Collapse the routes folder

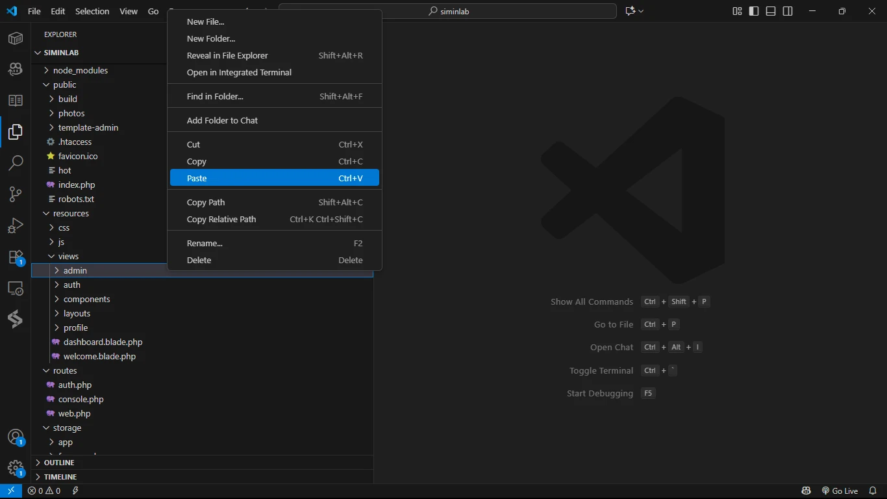[x=65, y=370]
